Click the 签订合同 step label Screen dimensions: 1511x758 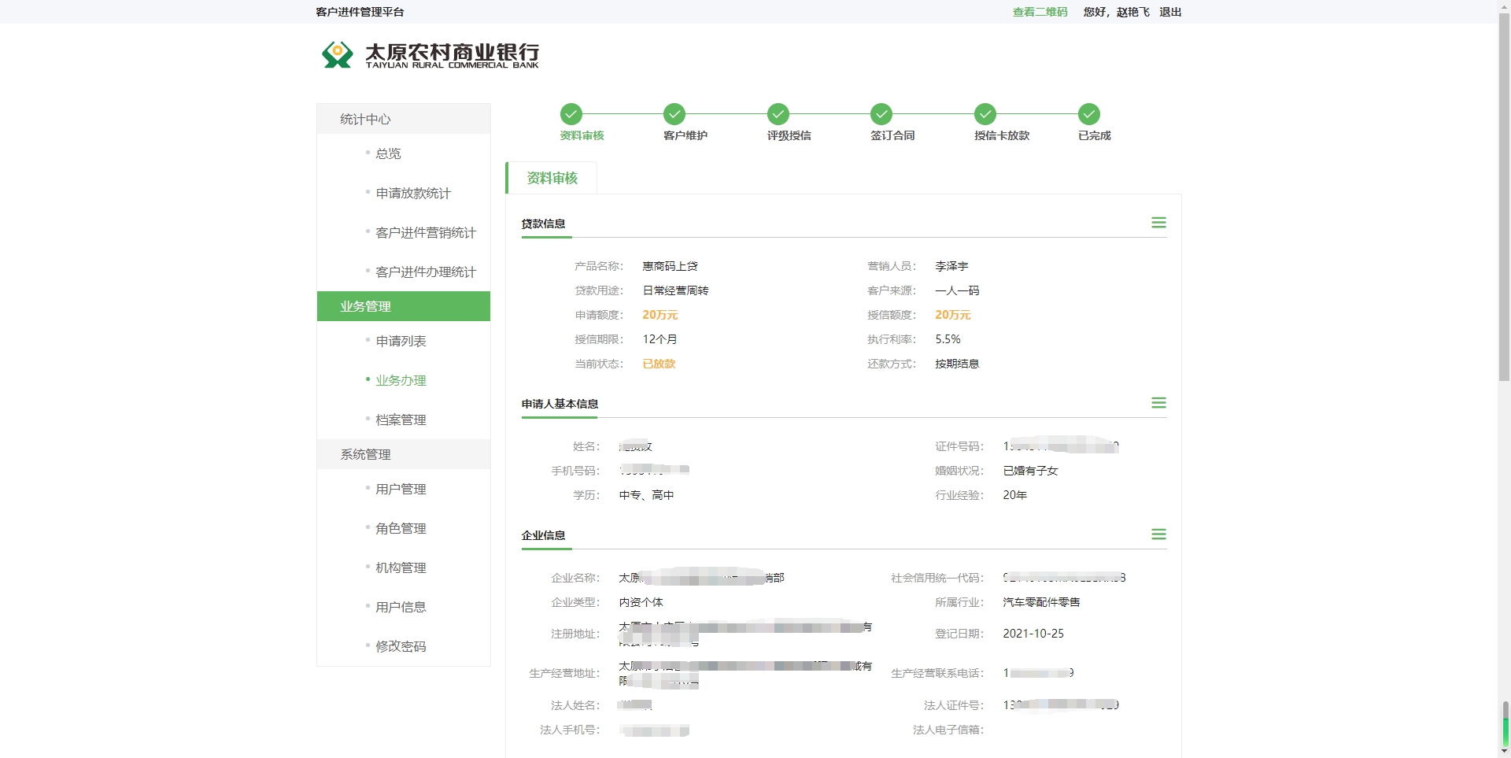pyautogui.click(x=892, y=135)
